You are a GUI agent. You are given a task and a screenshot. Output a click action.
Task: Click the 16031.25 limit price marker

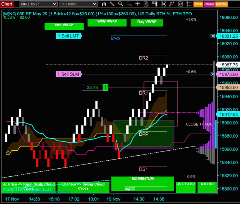pyautogui.click(x=228, y=36)
